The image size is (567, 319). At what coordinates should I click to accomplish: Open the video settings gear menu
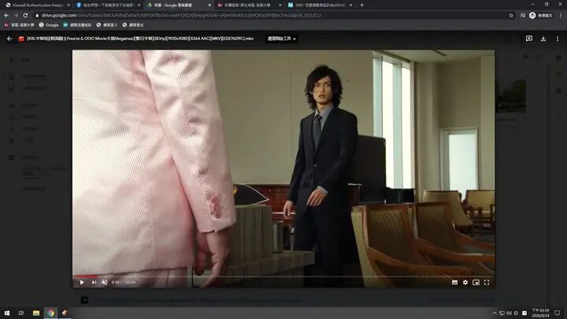click(465, 283)
